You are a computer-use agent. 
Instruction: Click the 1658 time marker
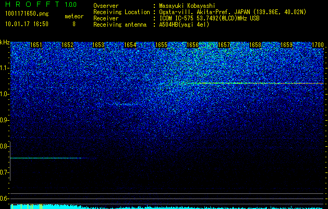click(x=255, y=45)
